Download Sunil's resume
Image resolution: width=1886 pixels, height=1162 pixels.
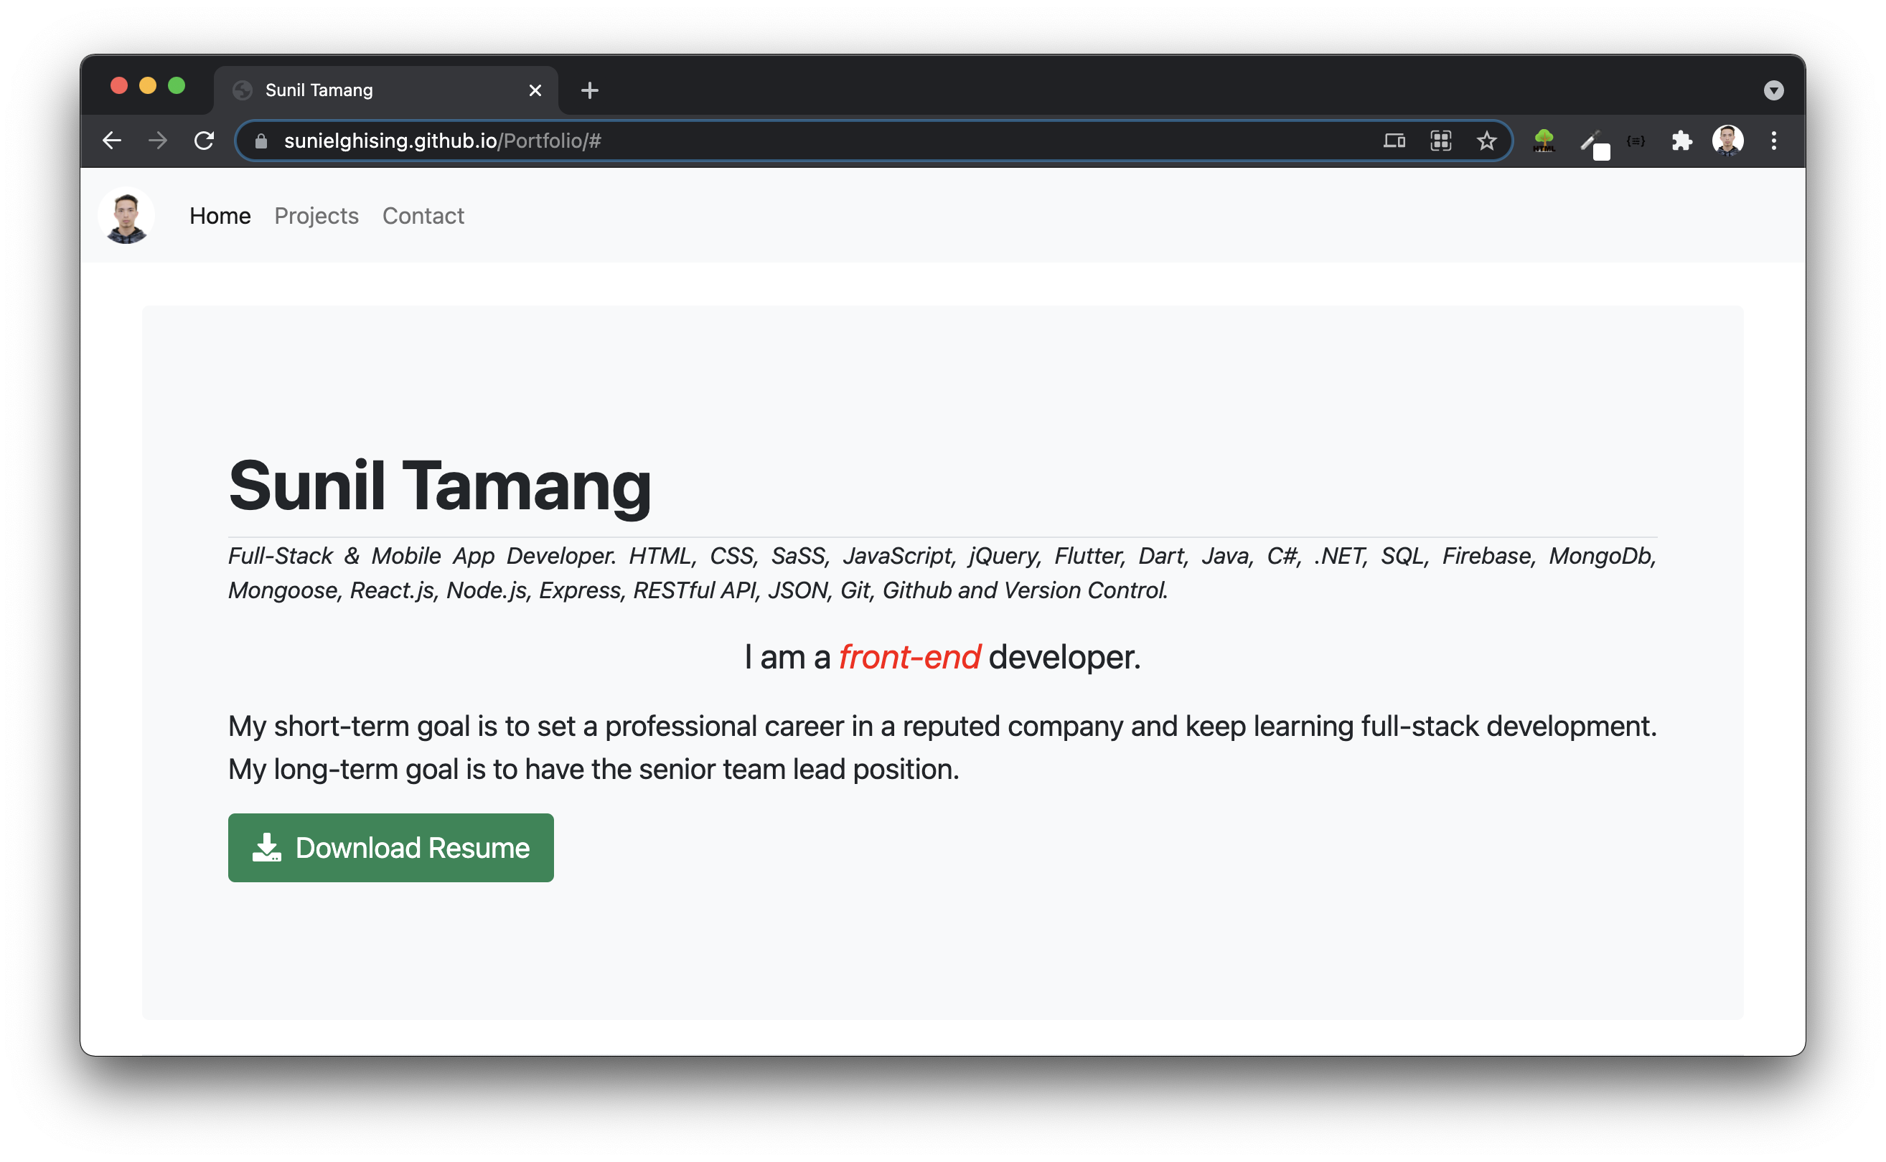coord(390,848)
